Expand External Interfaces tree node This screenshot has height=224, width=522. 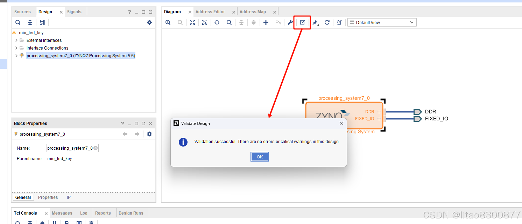pyautogui.click(x=16, y=40)
